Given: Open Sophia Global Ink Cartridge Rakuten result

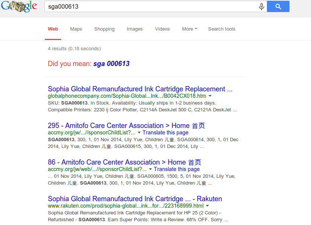Looking at the screenshot, I should pos(135,199).
